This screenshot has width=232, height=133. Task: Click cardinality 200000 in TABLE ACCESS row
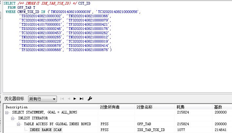point(221,124)
